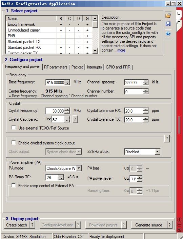Click the C column header
This screenshot has height=239, width=183.
69,18
